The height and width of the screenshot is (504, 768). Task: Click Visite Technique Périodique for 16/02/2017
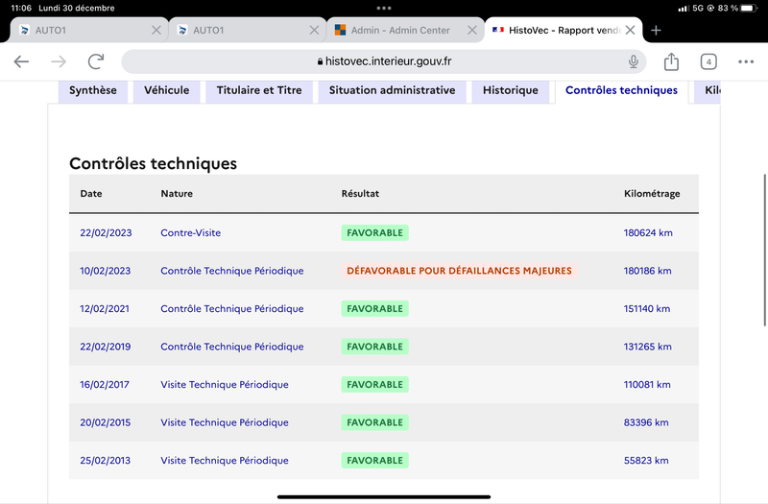(225, 385)
